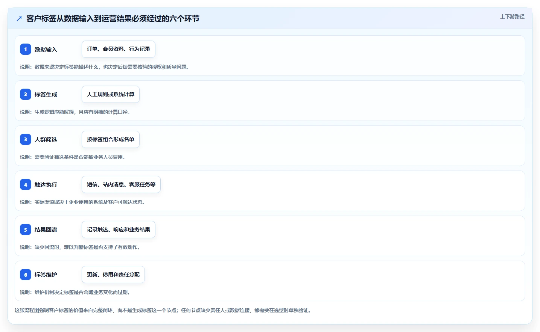Click the arrow icon beside the flow title

(x=19, y=19)
